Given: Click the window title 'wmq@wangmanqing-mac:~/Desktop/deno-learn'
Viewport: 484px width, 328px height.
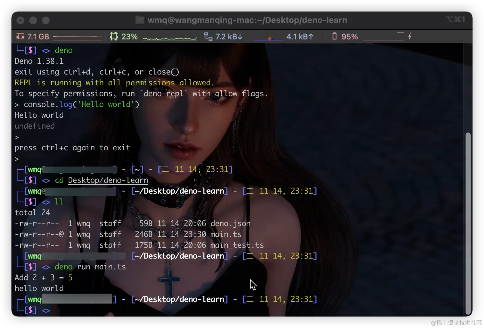Looking at the screenshot, I should 247,20.
